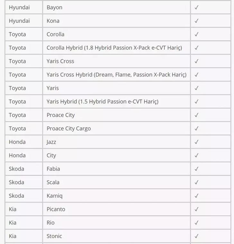Click the Hyundai brand cell beside Kona
This screenshot has height=244, width=234.
pos(19,21)
